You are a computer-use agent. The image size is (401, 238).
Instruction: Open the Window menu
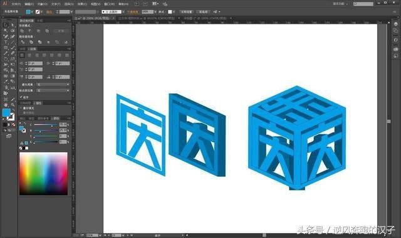pos(110,4)
